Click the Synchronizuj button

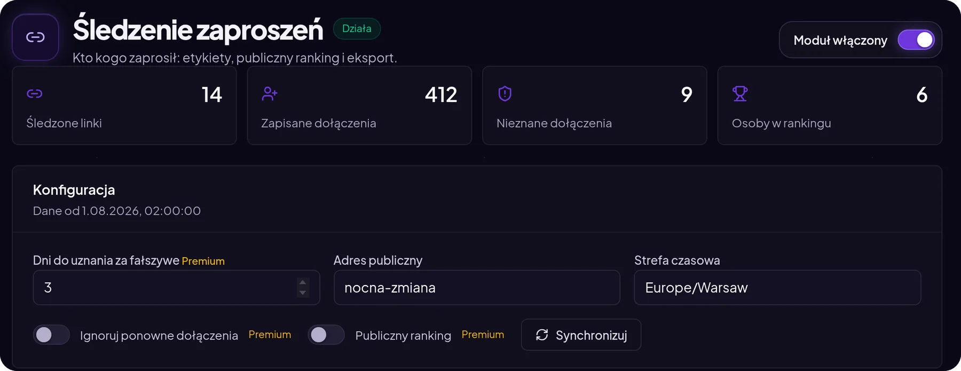coord(581,335)
